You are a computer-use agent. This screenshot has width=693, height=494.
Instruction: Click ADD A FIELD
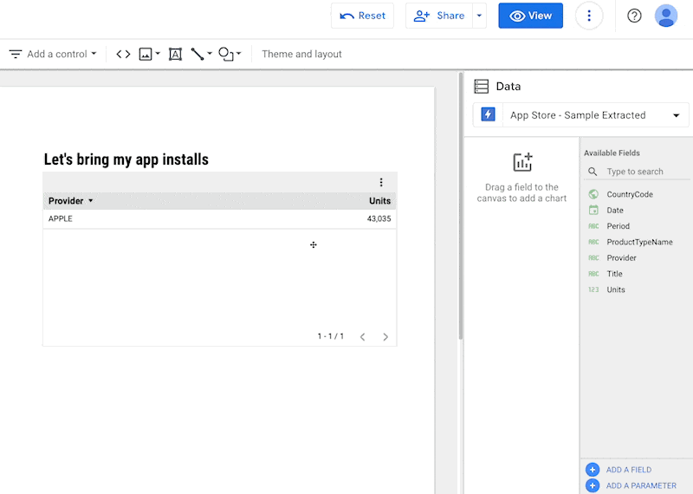tap(629, 470)
